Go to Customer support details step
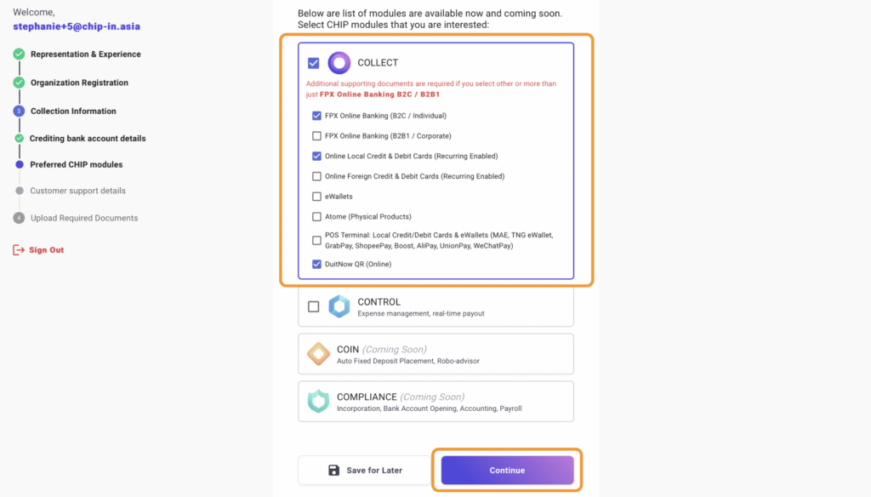The image size is (871, 497). point(77,191)
